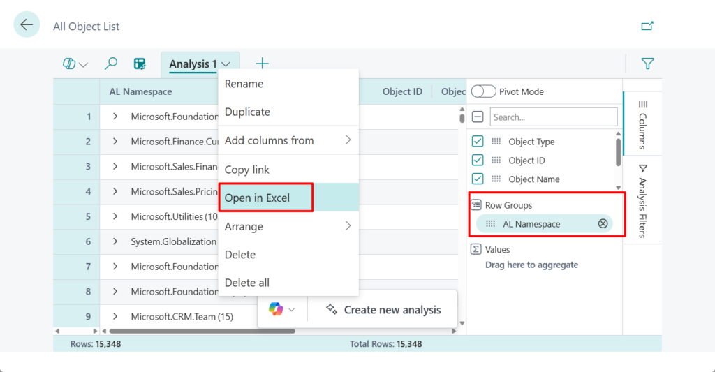
Task: Toggle Pivot Mode switch
Action: pos(483,91)
